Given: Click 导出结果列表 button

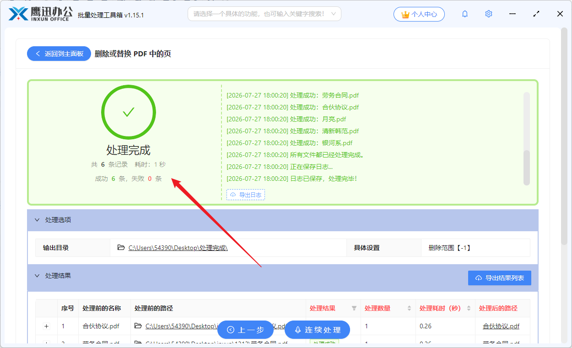Looking at the screenshot, I should 500,278.
